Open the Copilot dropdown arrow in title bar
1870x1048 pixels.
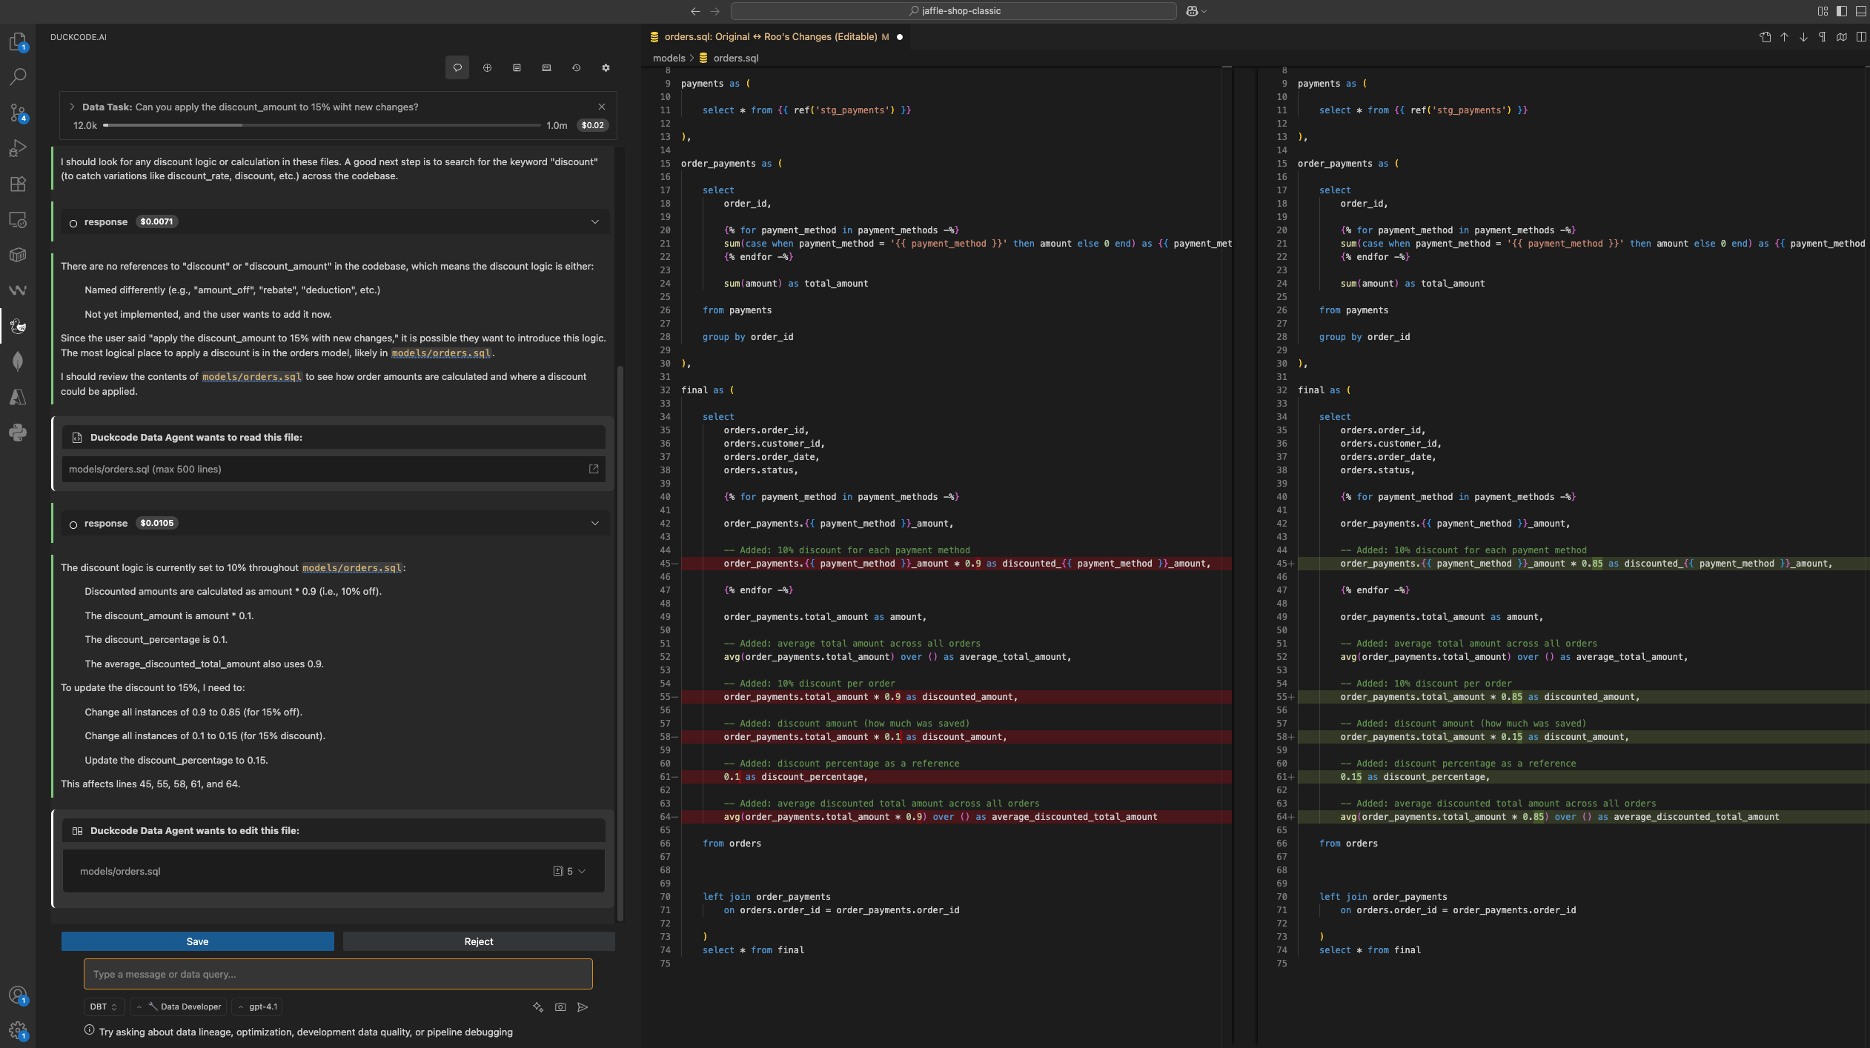point(1204,11)
